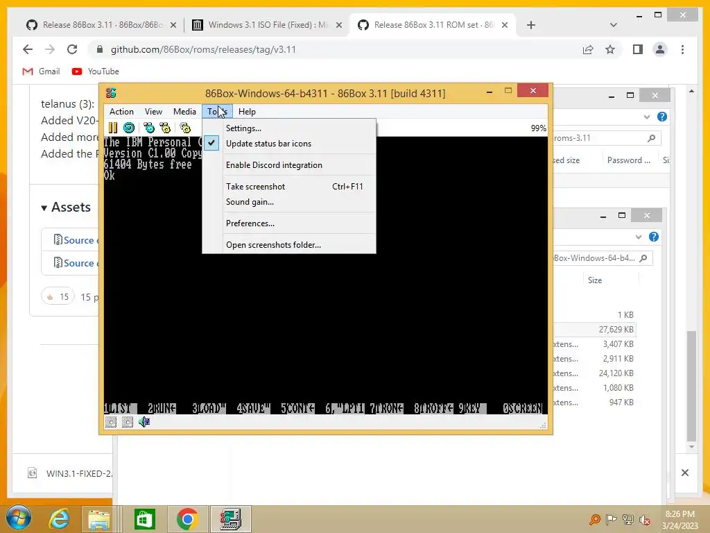
Task: Click the muted volume tray icon
Action: [x=645, y=519]
